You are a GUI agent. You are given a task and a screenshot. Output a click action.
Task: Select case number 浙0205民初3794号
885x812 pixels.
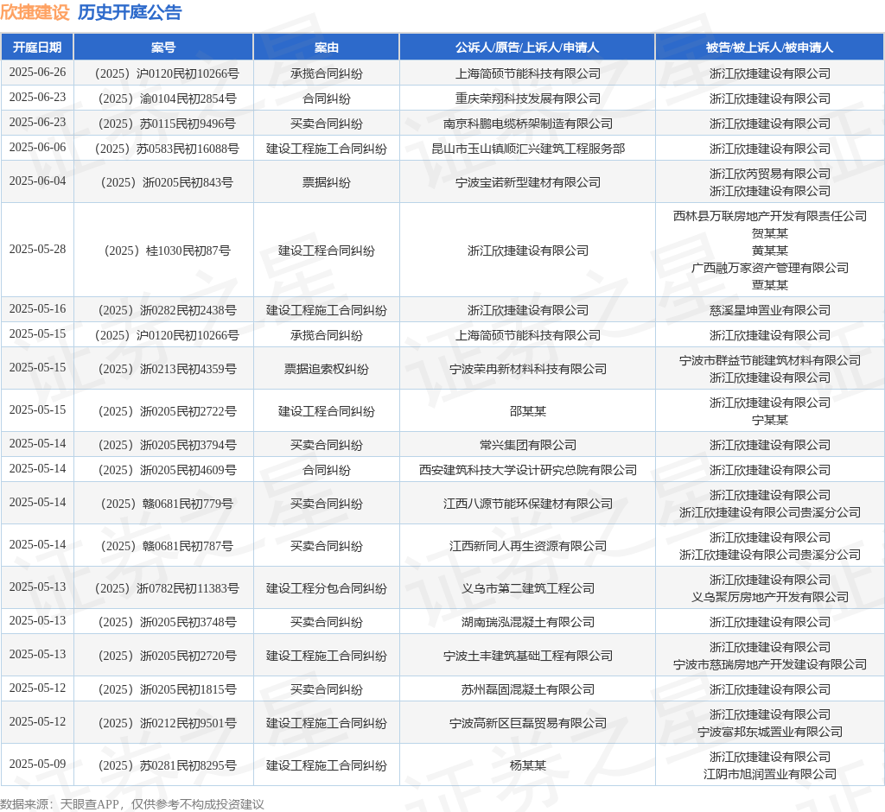(167, 445)
